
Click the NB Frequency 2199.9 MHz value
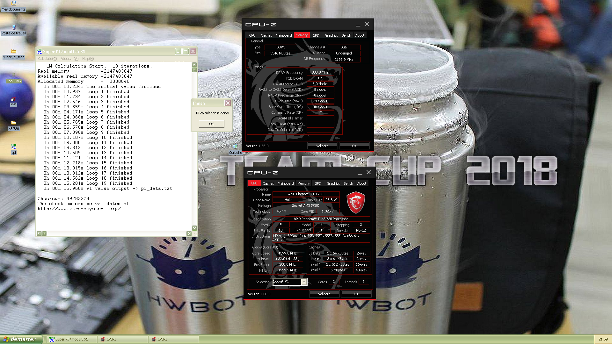(344, 60)
